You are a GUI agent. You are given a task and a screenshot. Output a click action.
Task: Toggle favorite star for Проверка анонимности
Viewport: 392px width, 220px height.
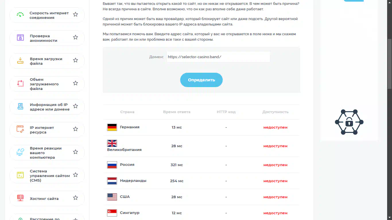[75, 37]
